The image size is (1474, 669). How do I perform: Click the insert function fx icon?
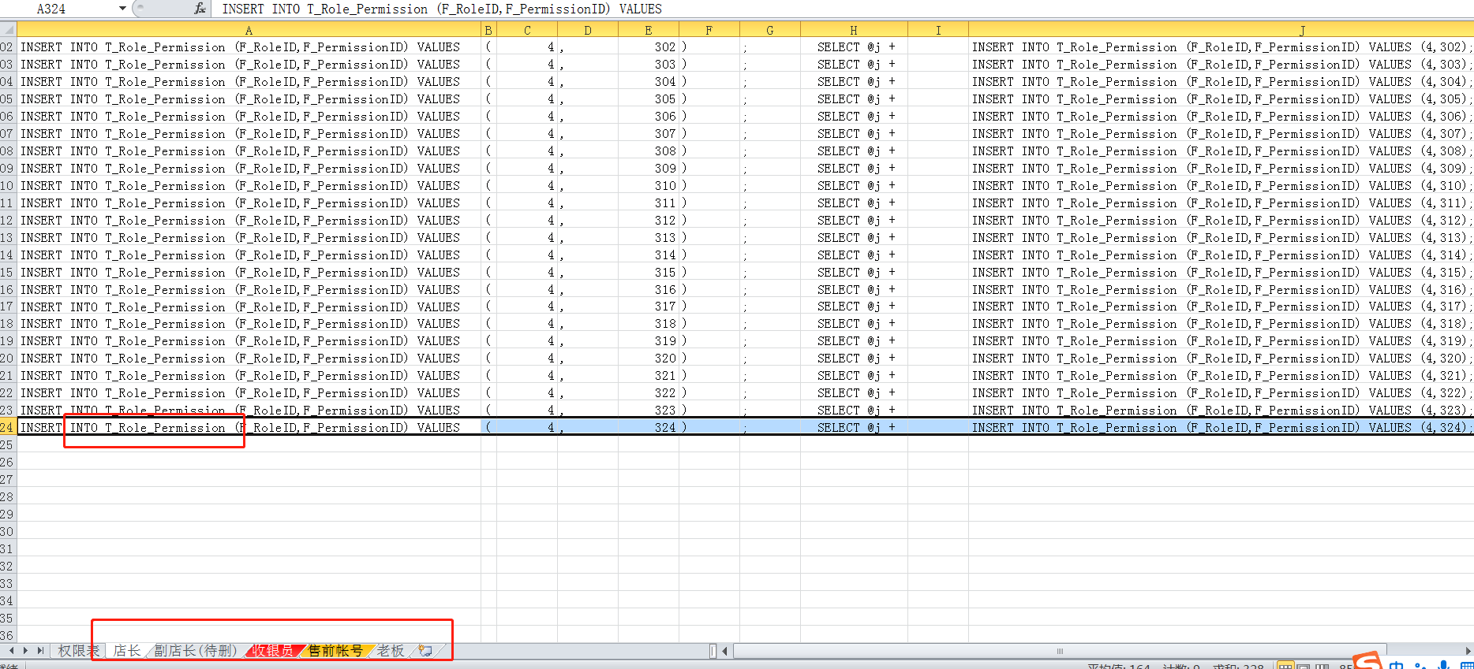pyautogui.click(x=200, y=9)
